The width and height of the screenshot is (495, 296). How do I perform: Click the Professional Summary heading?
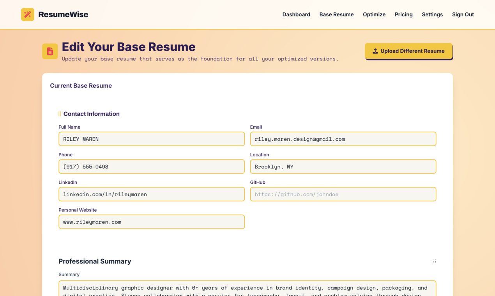(95, 261)
